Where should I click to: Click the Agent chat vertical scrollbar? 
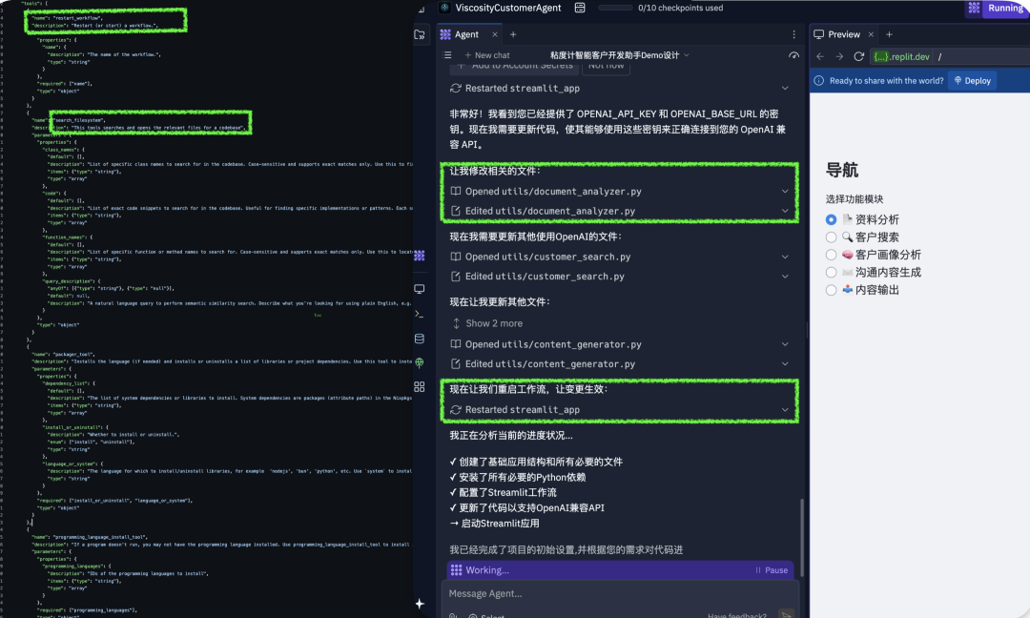click(801, 537)
